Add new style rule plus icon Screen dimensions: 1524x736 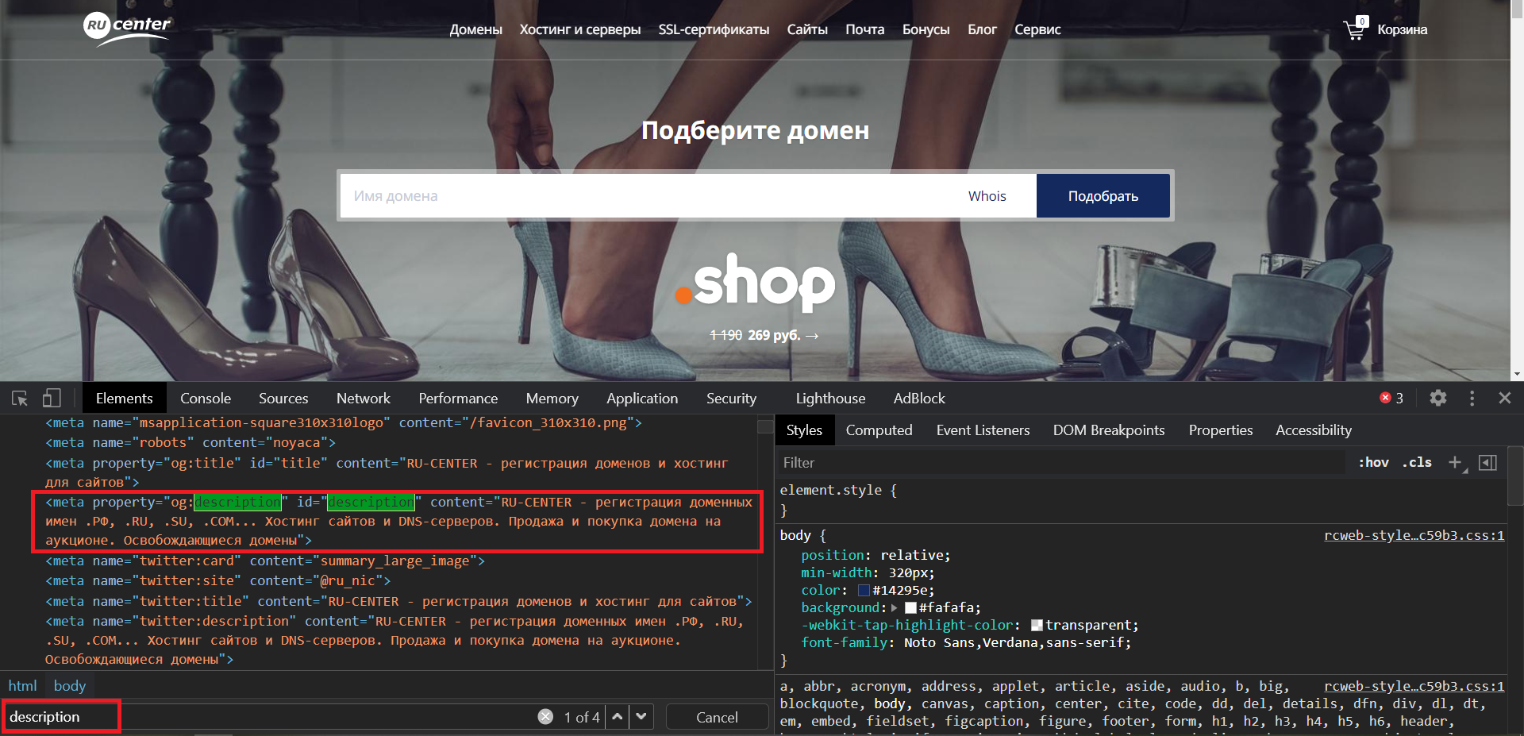click(x=1456, y=462)
